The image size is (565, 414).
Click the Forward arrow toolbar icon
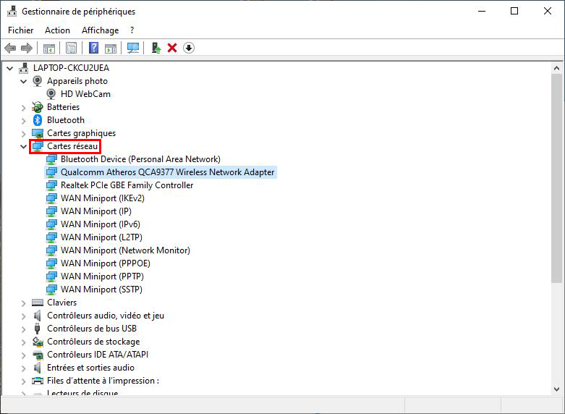tap(27, 48)
